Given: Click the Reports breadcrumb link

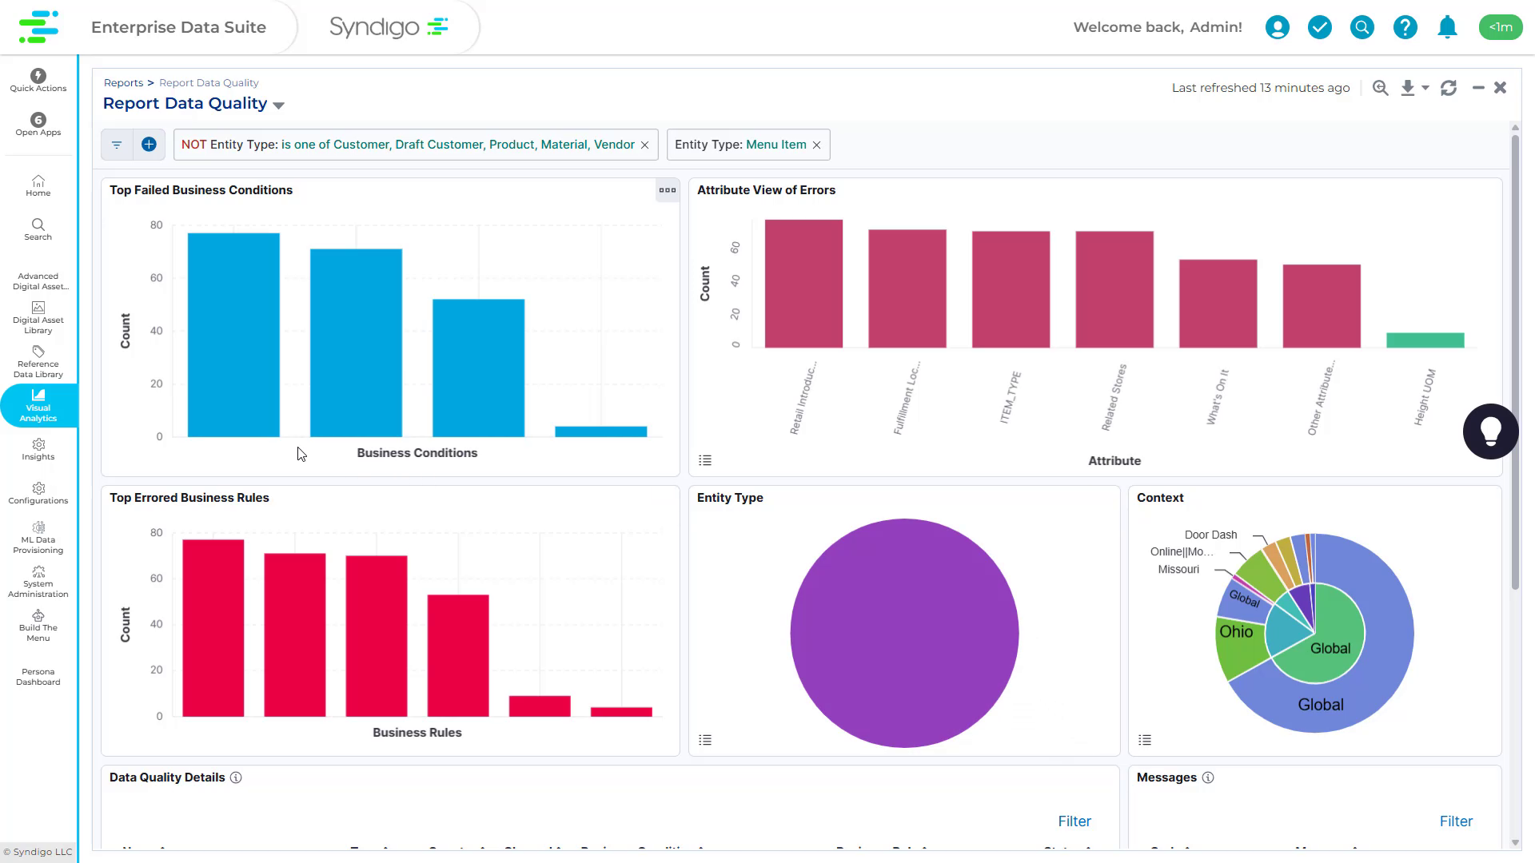Looking at the screenshot, I should tap(123, 83).
